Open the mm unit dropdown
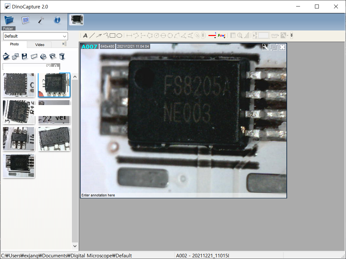Screen dimensions: 346x259 coord(275,36)
